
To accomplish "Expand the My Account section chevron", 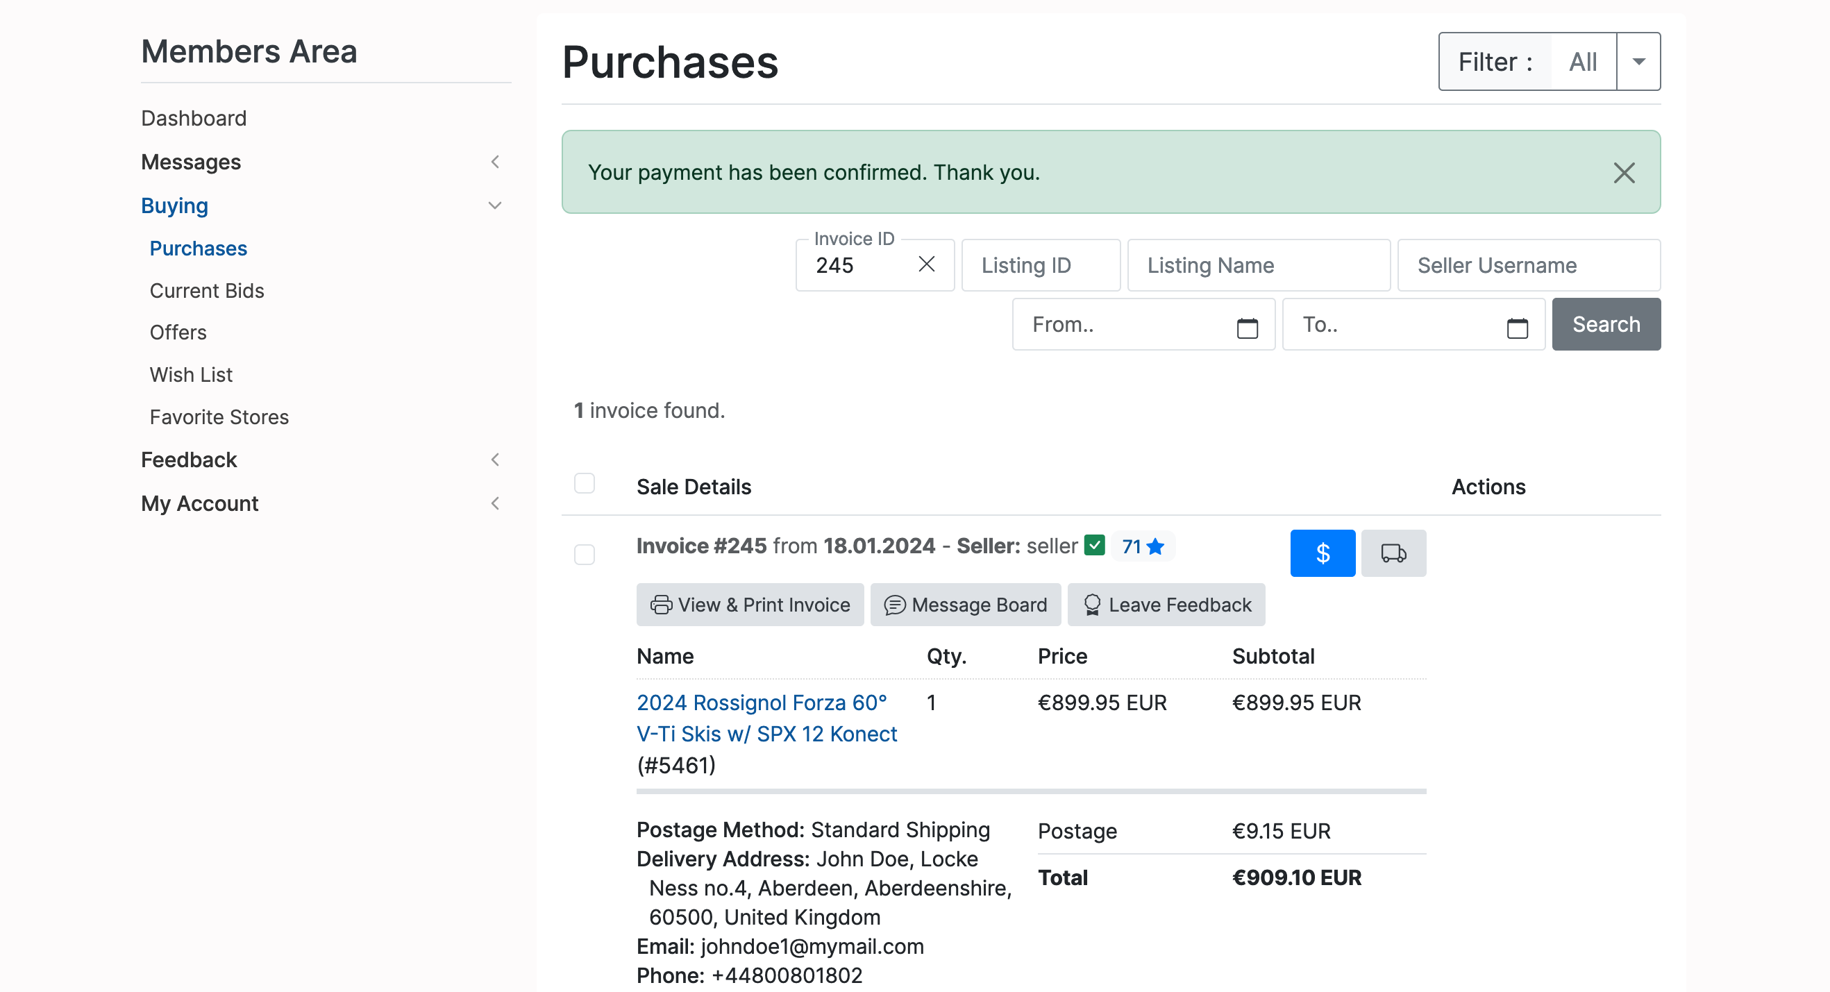I will click(495, 503).
